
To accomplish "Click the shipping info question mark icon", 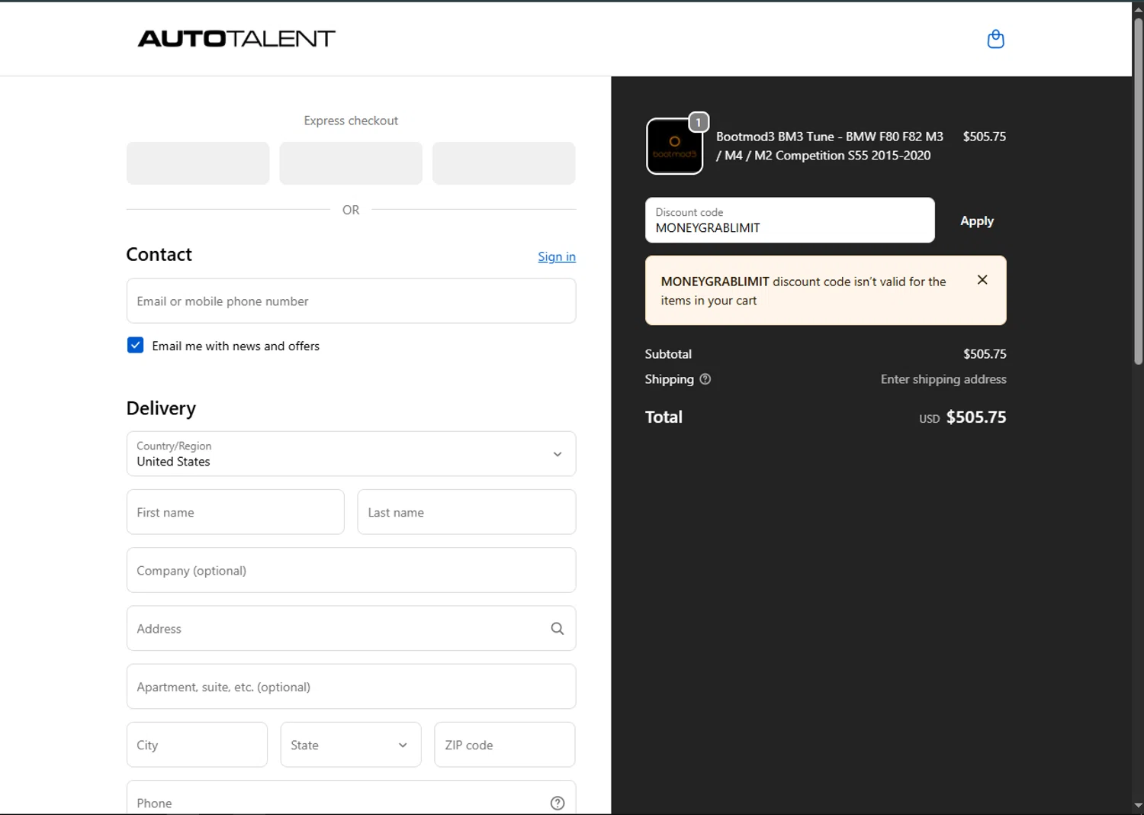I will 705,379.
